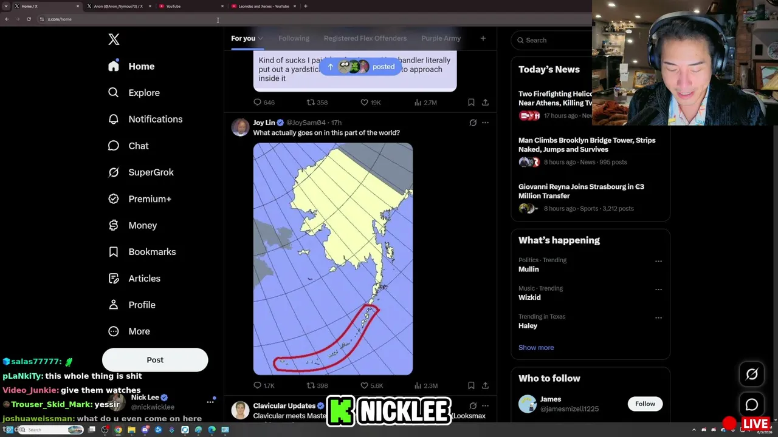Open the Brooklyn Bridge Tower news story
The image size is (778, 437).
587,144
